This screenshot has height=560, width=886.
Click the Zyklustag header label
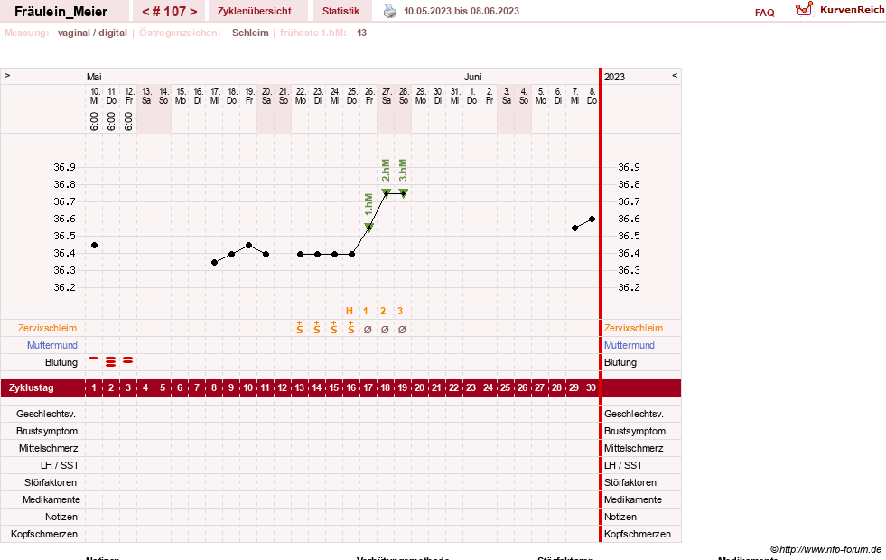click(x=31, y=387)
